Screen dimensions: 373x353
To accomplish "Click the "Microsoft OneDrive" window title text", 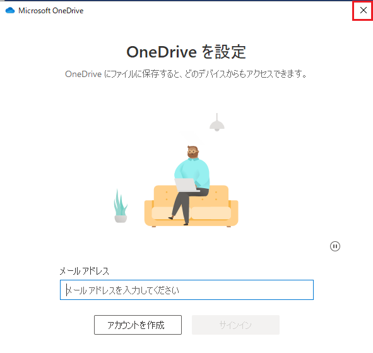I will tap(51, 11).
